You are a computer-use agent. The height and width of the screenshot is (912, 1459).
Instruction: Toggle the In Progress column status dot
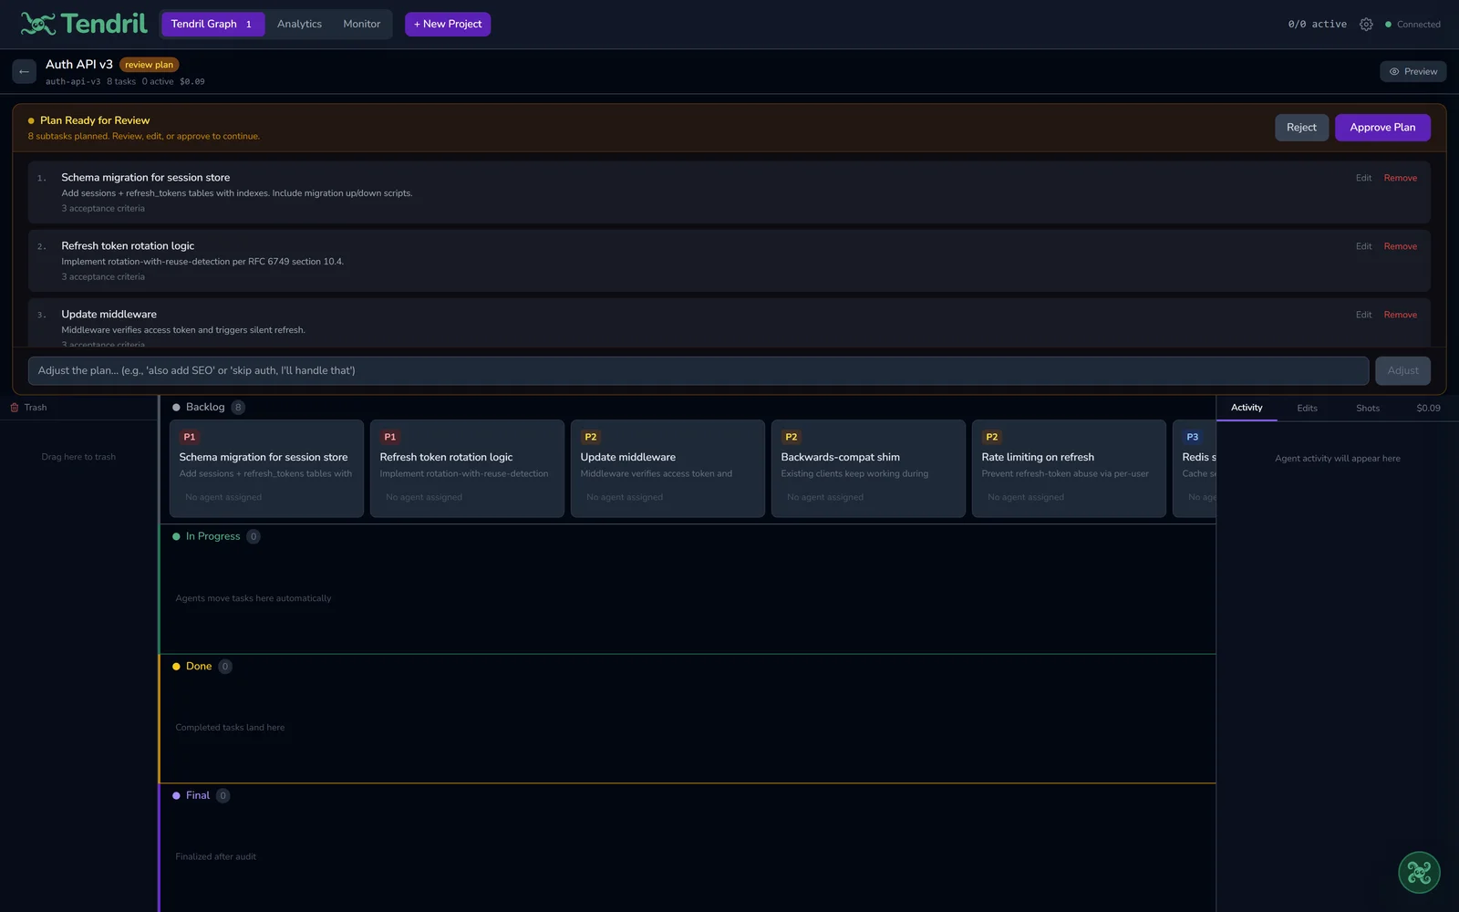click(x=176, y=536)
